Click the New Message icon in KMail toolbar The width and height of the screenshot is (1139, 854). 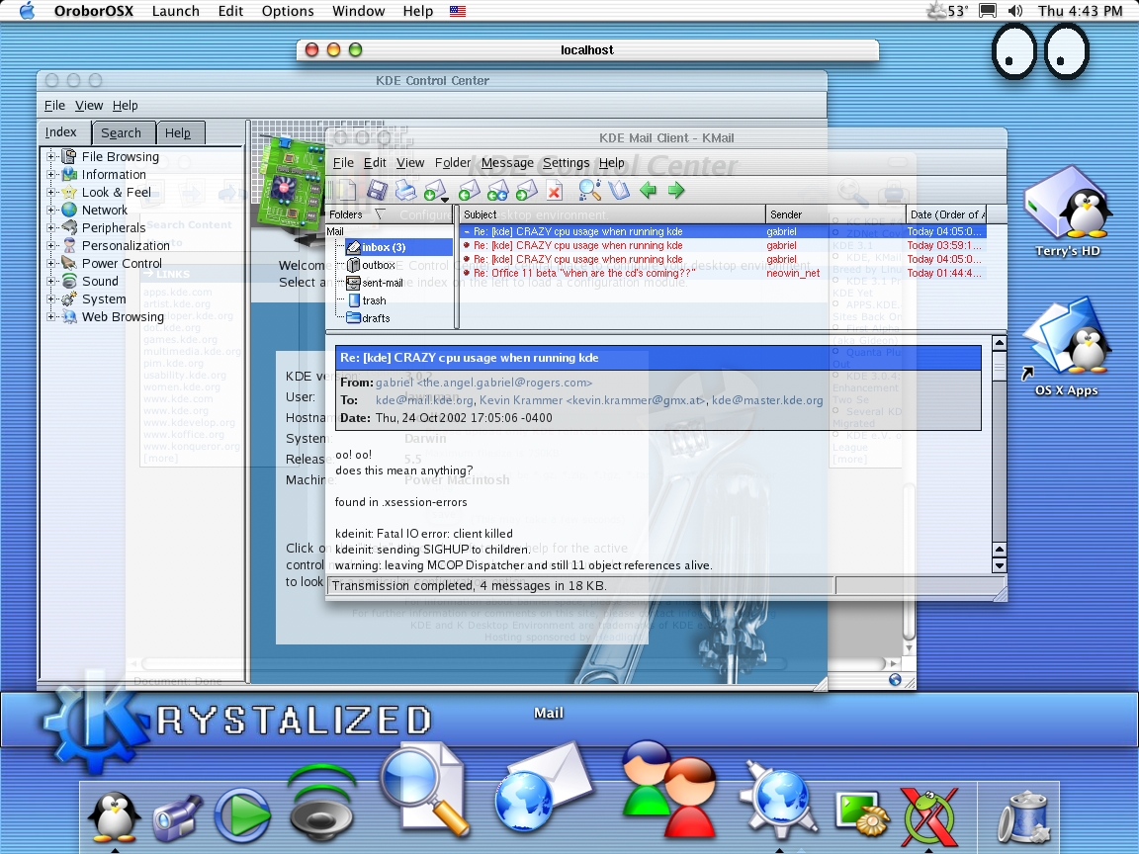(x=346, y=190)
